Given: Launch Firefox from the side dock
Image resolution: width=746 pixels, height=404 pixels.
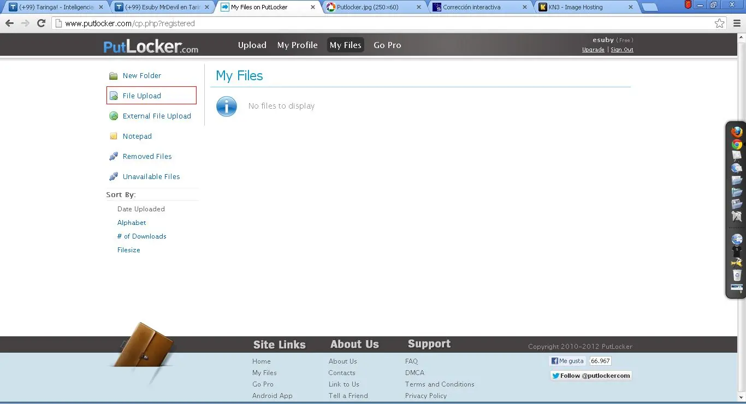Looking at the screenshot, I should 737,132.
